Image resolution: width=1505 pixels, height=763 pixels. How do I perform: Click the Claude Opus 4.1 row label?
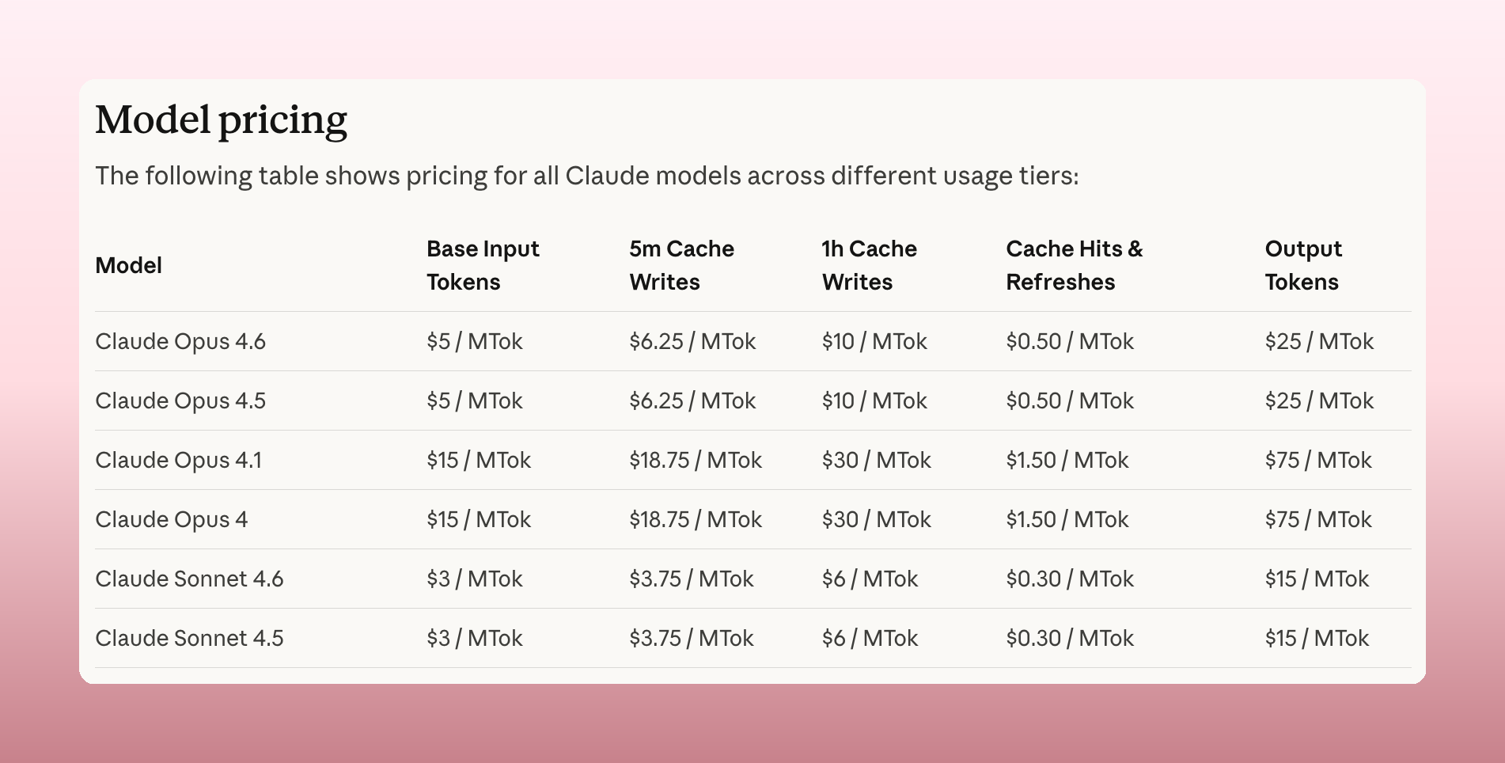[x=178, y=460]
